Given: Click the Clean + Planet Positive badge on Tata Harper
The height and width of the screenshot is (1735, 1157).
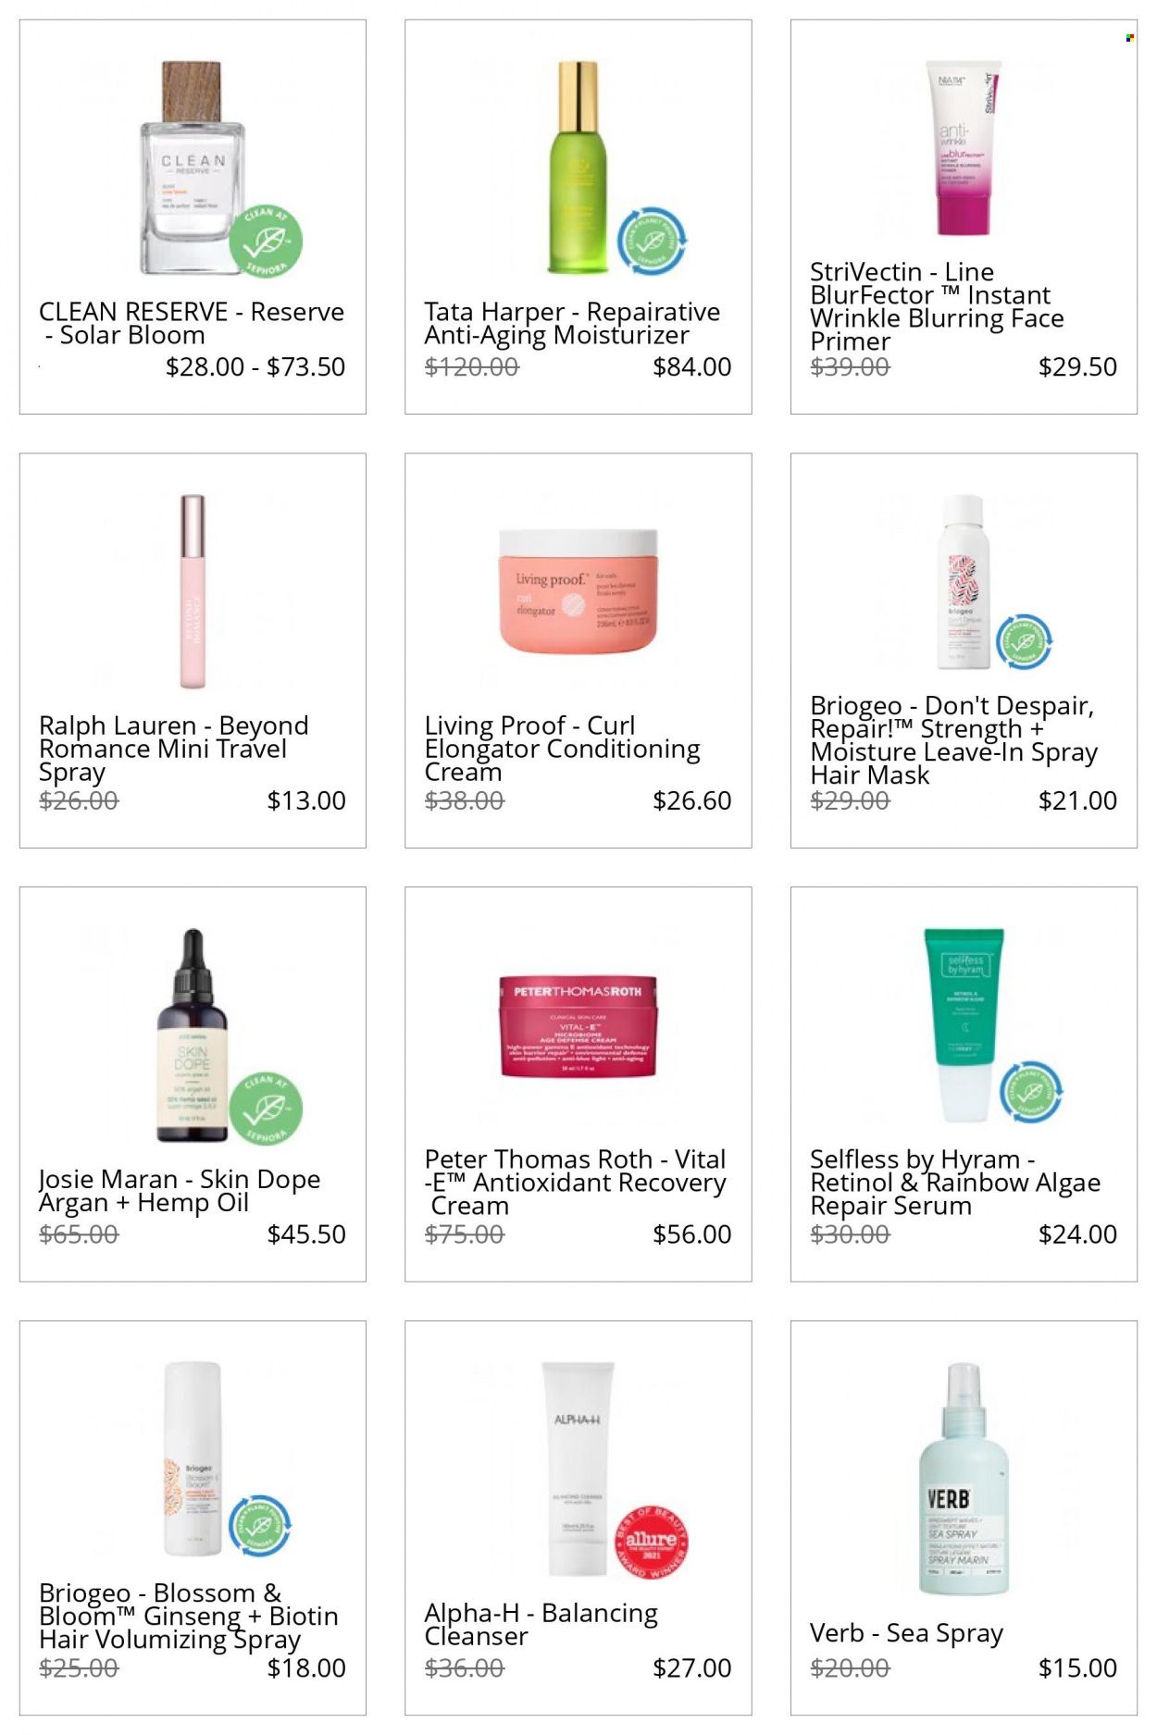Looking at the screenshot, I should pos(652,241).
